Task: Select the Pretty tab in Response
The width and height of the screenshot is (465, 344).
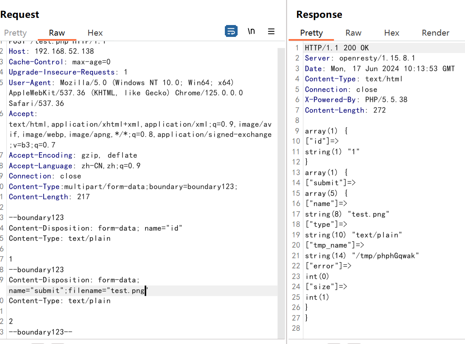Action: pos(311,33)
